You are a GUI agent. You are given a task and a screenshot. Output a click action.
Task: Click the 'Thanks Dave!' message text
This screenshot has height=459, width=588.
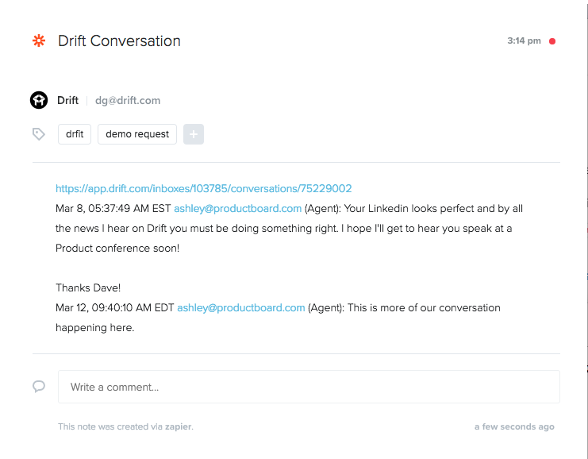click(88, 287)
